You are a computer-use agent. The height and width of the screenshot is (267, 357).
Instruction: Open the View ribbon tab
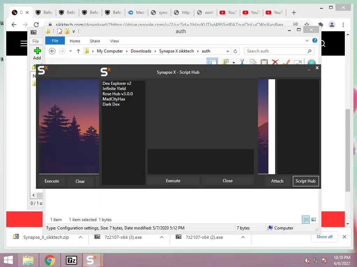[114, 41]
